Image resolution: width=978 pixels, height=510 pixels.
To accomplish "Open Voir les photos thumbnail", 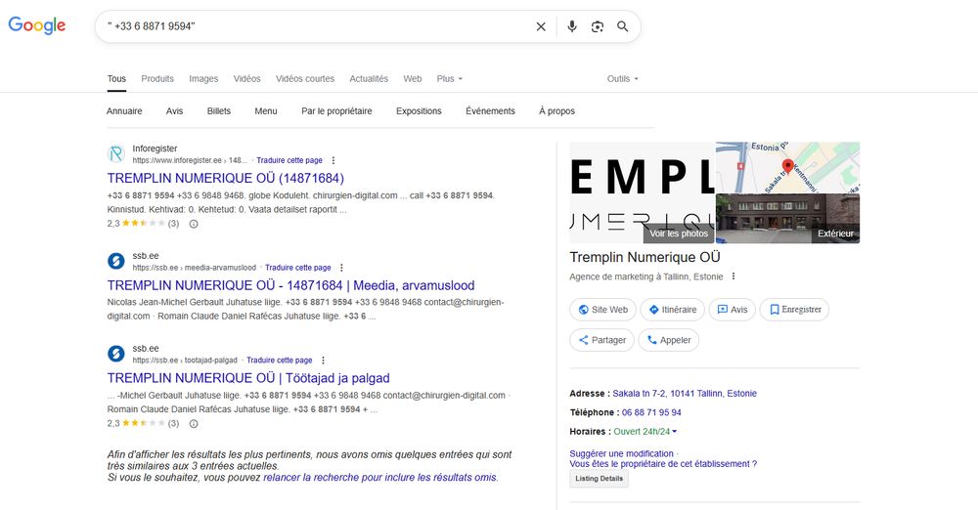I will (643, 192).
